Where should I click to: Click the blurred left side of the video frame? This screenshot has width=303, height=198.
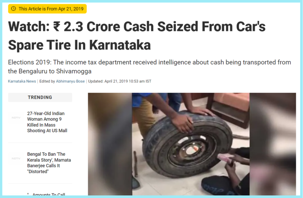click(x=110, y=144)
